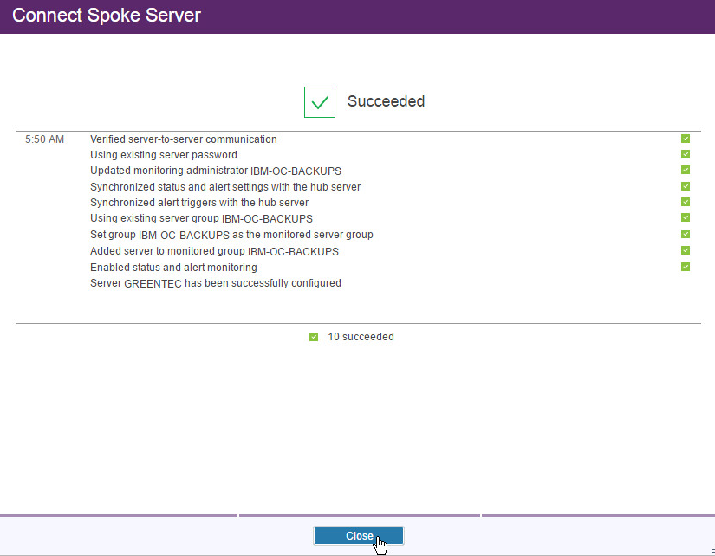This screenshot has width=715, height=556.
Task: Click the last purple progress step segment
Action: [598, 515]
